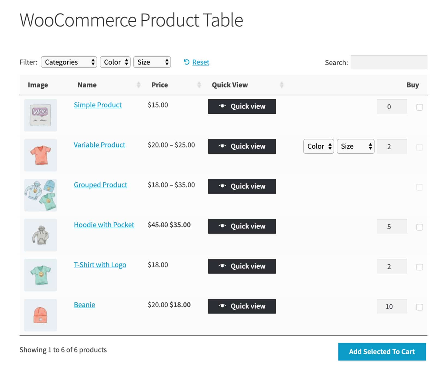Viewport: 447px width, 371px height.
Task: Click the Quick view button for Beanie
Action: (242, 306)
